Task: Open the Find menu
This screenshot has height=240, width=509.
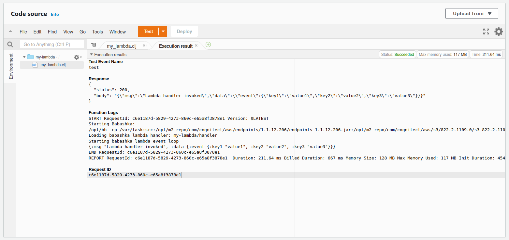Action: [52, 32]
